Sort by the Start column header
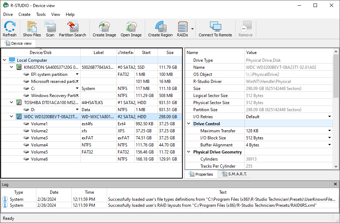 point(146,53)
